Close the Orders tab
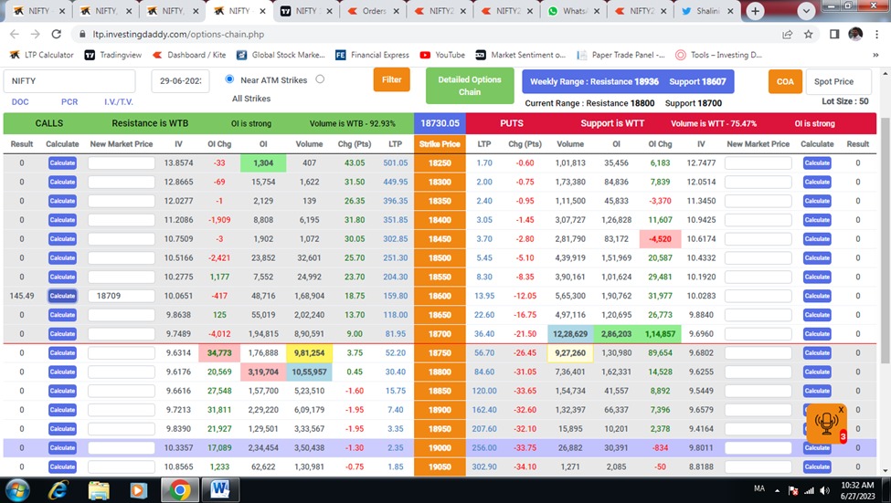This screenshot has width=891, height=503. click(x=396, y=11)
